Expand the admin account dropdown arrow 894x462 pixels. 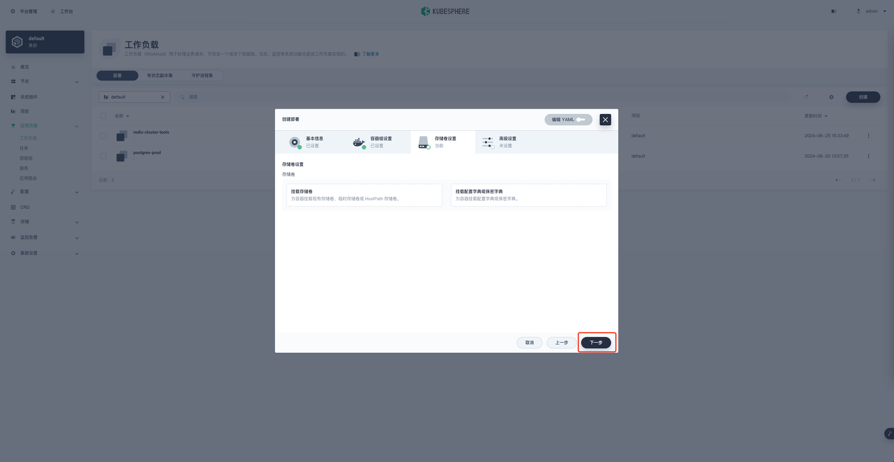pyautogui.click(x=884, y=11)
